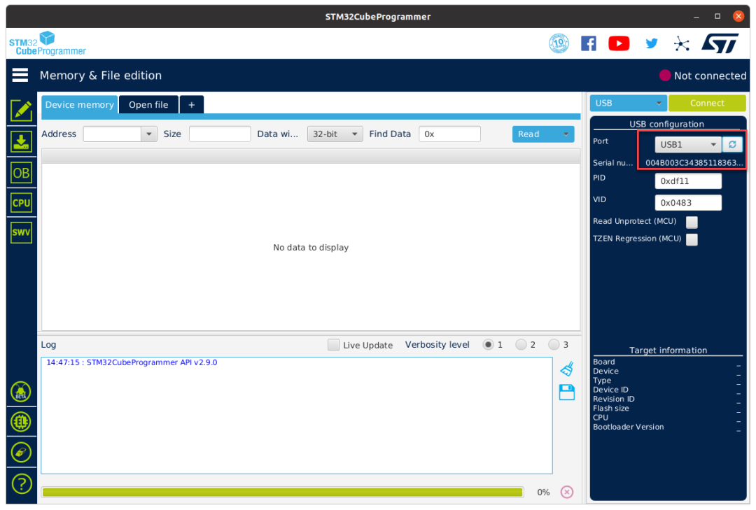756x510 pixels.
Task: Open the CPU panel
Action: pyautogui.click(x=21, y=202)
